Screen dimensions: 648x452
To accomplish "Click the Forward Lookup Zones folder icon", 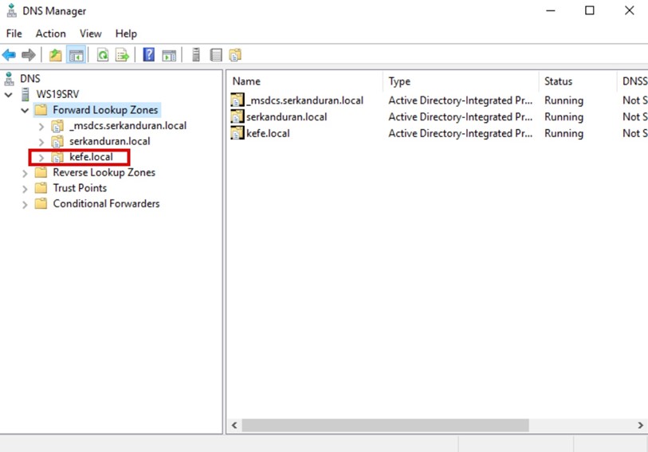I will (41, 110).
